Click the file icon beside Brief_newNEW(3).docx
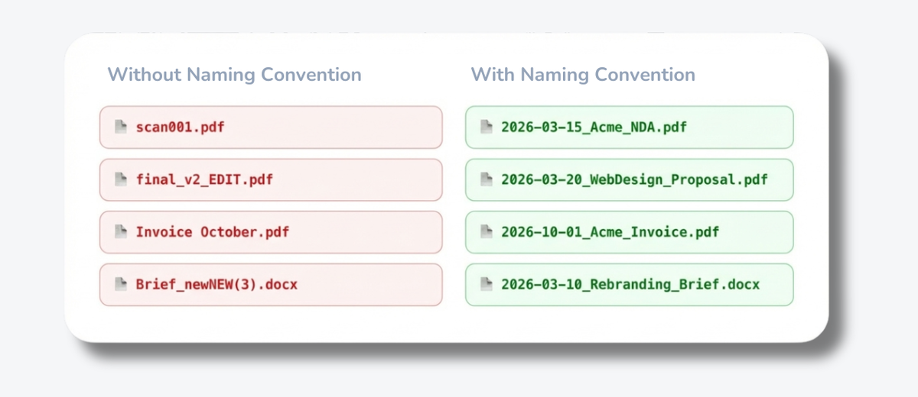Screen dimensions: 918x397 pyautogui.click(x=120, y=284)
